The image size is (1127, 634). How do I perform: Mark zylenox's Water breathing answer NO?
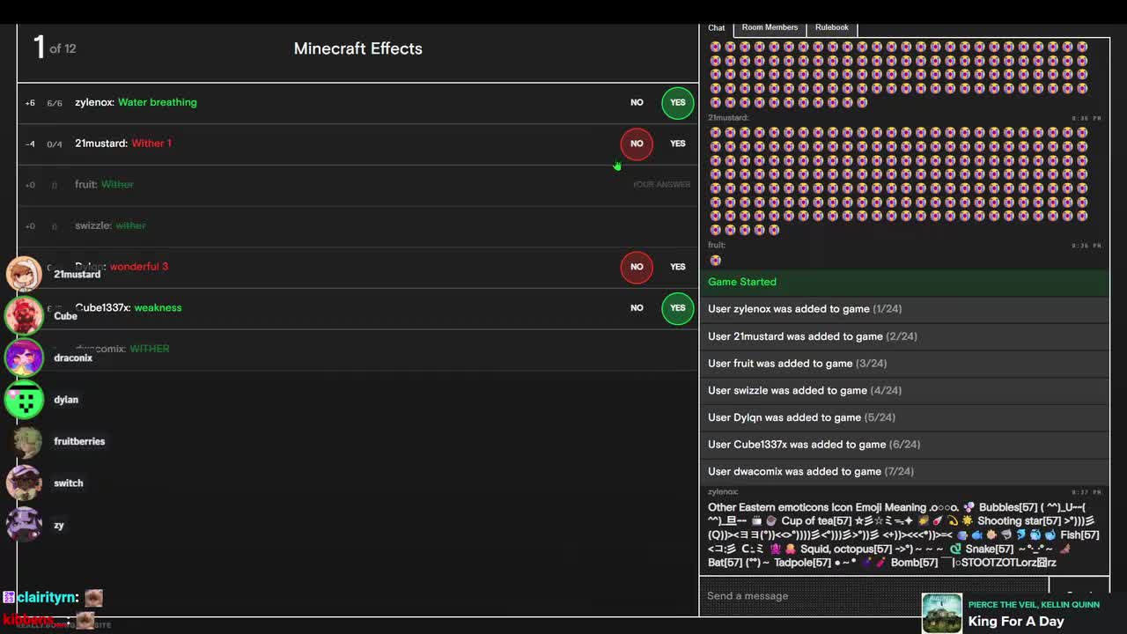click(637, 102)
